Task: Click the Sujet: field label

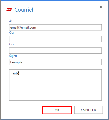Action: pyautogui.click(x=13, y=56)
